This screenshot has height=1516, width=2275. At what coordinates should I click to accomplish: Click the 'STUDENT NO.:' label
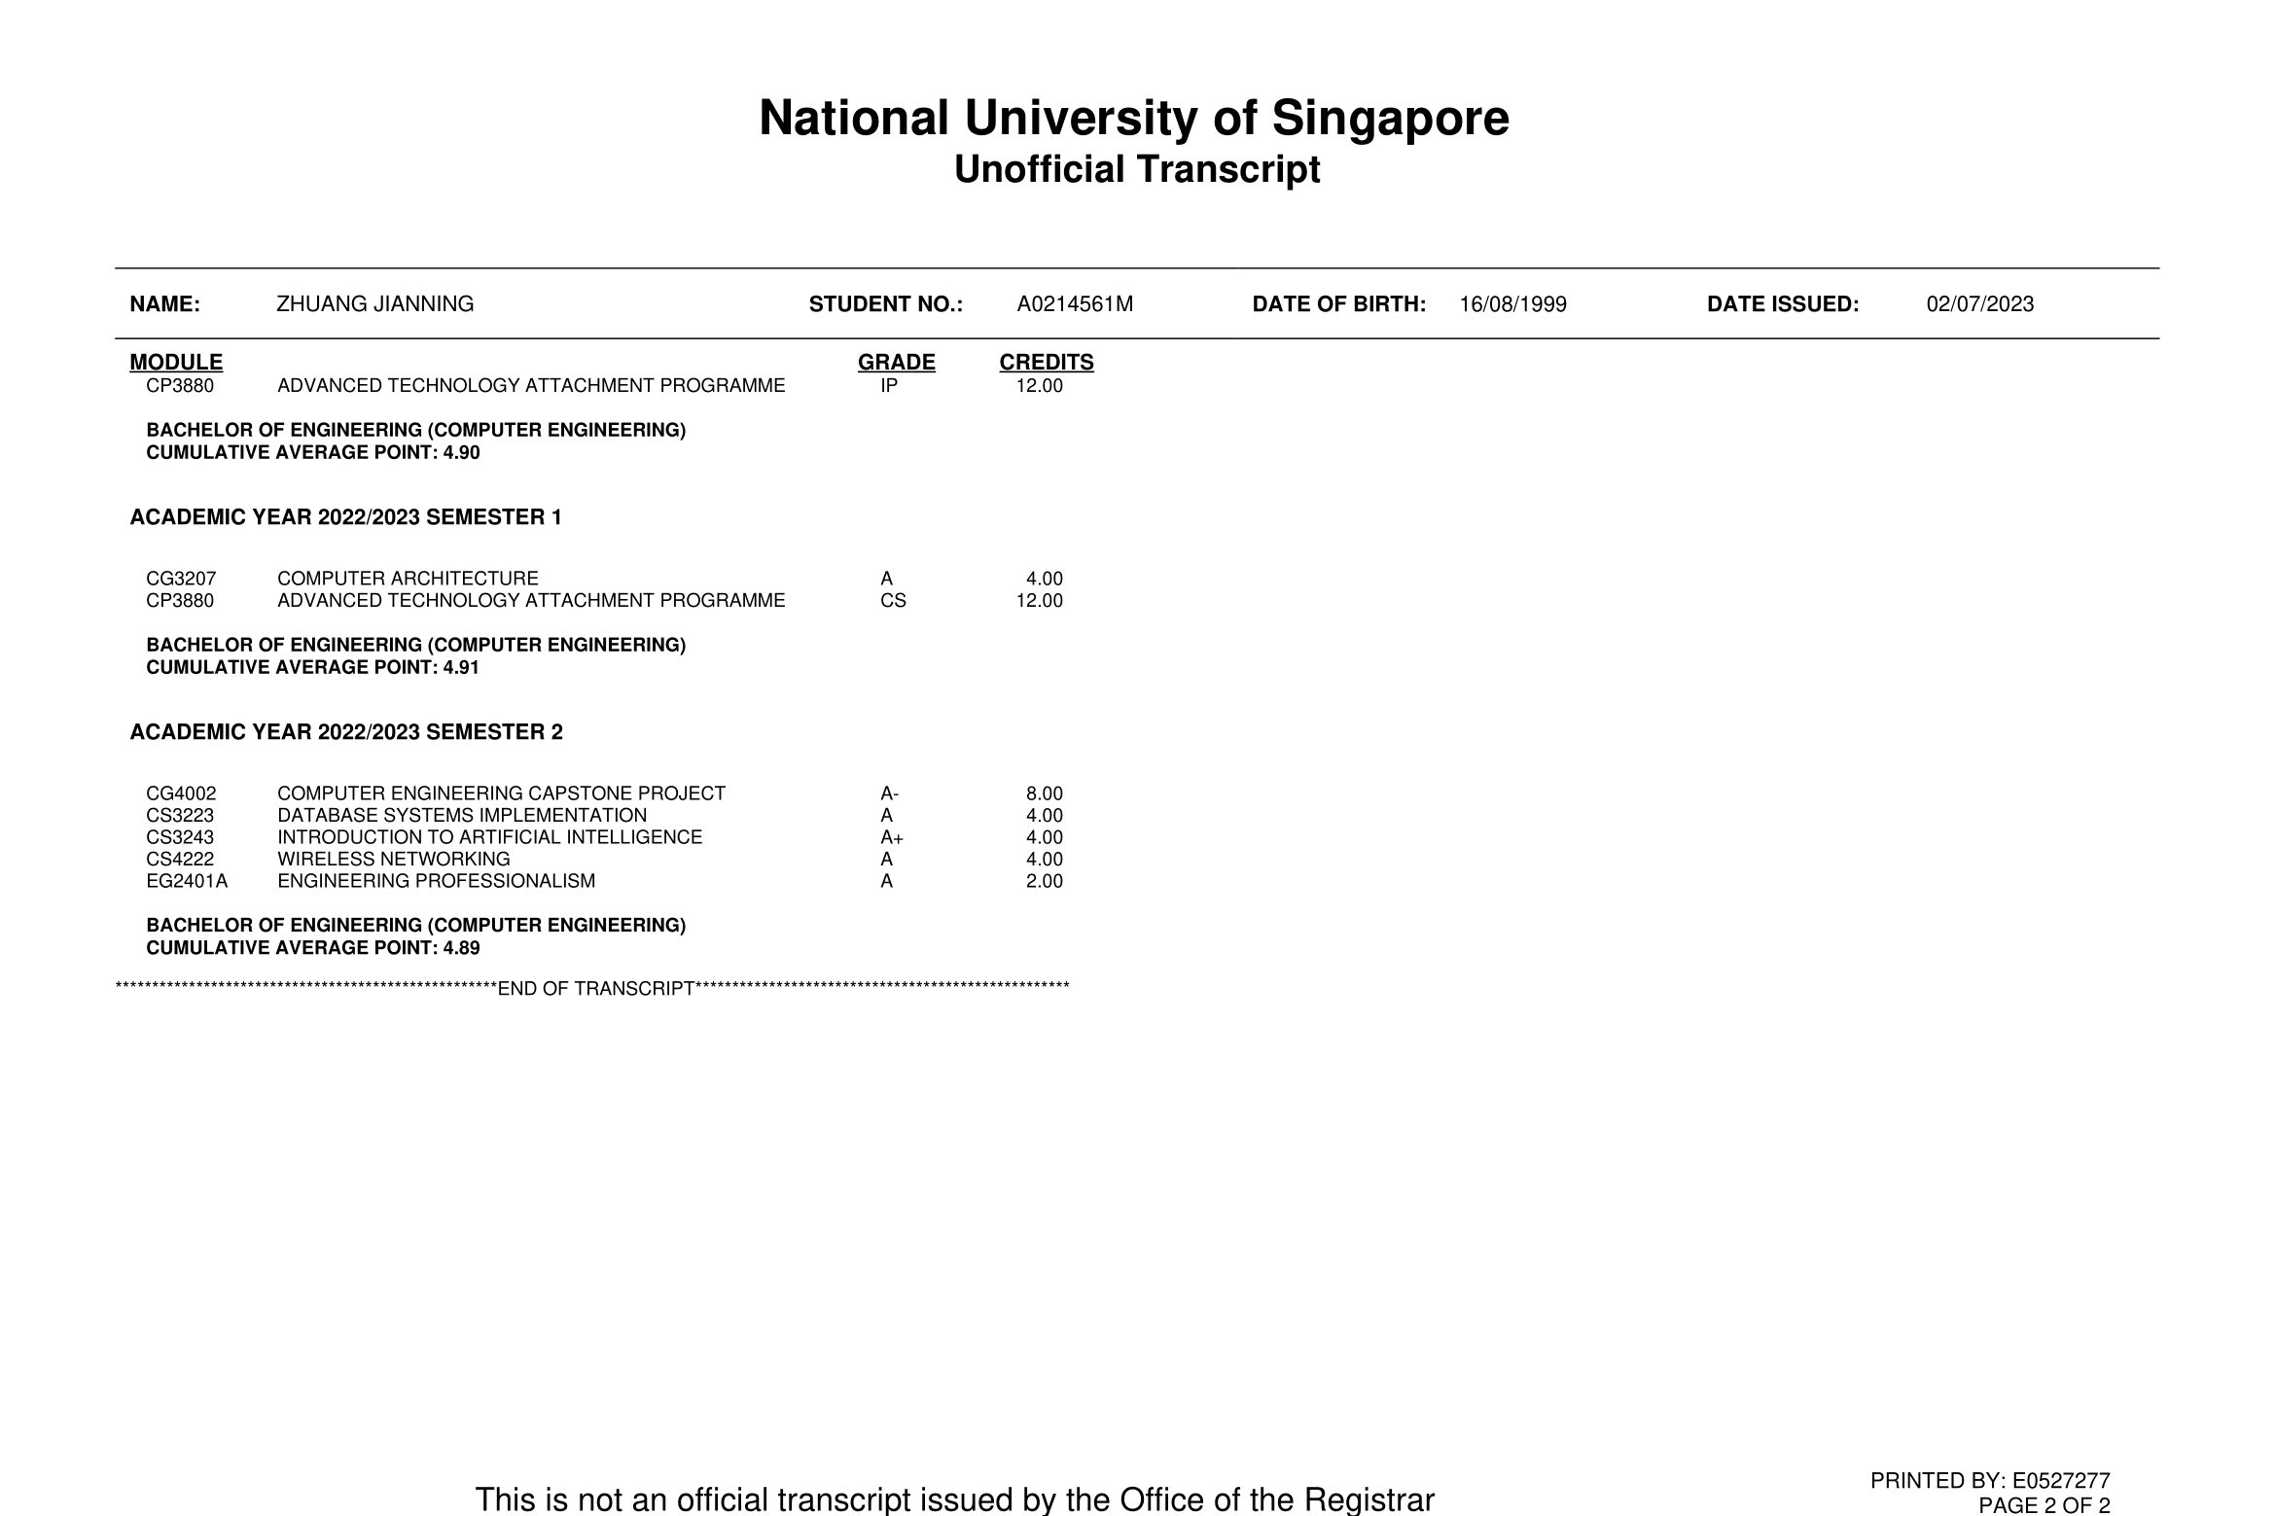pyautogui.click(x=886, y=304)
